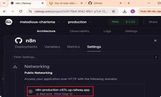Open the browser downloads panel
This screenshot has width=161, height=97.
tap(125, 11)
